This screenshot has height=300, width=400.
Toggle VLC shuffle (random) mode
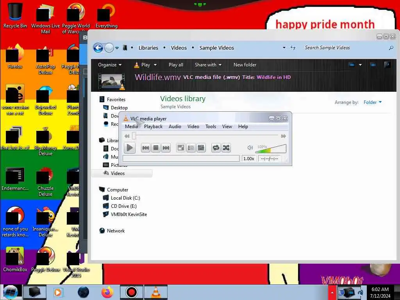click(226, 148)
